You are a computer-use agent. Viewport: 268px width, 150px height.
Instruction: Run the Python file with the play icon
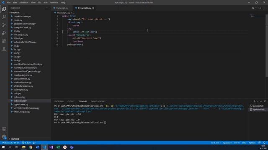(x=253, y=8)
